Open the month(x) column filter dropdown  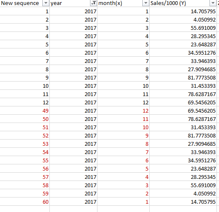click(x=146, y=3)
